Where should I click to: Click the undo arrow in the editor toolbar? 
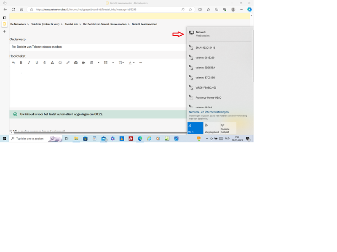tap(13, 63)
